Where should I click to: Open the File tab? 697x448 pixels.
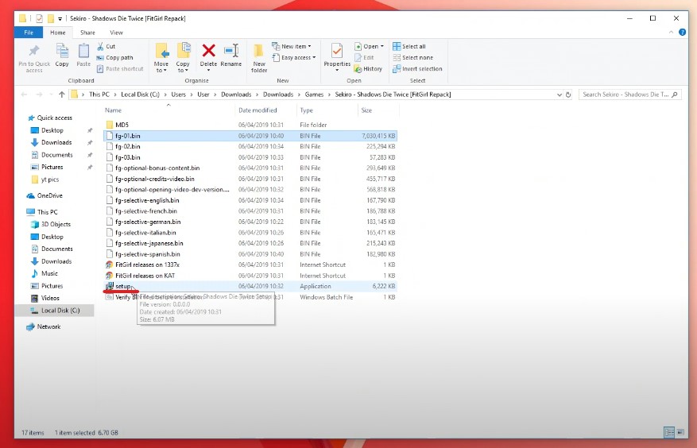coord(29,33)
